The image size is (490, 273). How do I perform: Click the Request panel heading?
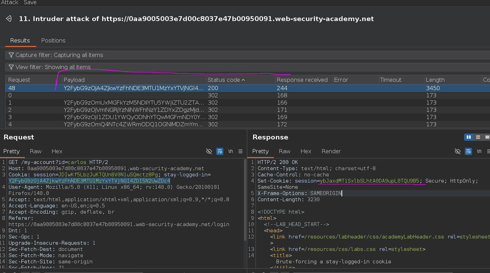tap(19, 137)
